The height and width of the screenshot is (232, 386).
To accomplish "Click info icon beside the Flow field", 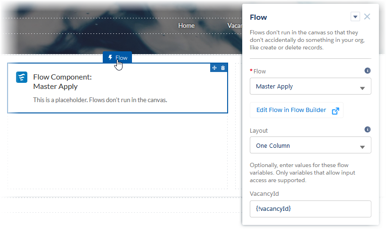I will pos(368,71).
